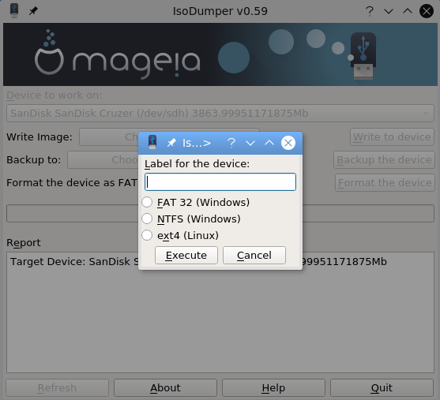440x400 pixels.
Task: Open Help from the bottom bar
Action: click(273, 388)
